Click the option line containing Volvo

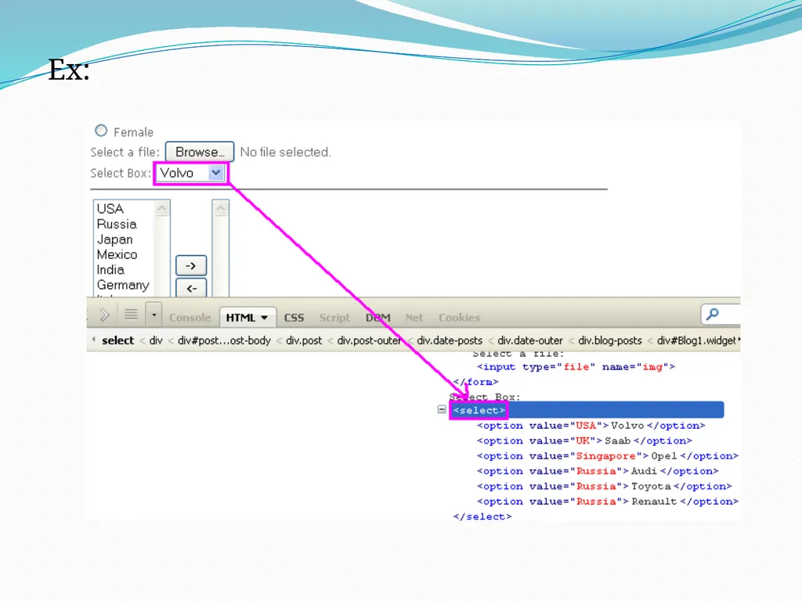591,425
